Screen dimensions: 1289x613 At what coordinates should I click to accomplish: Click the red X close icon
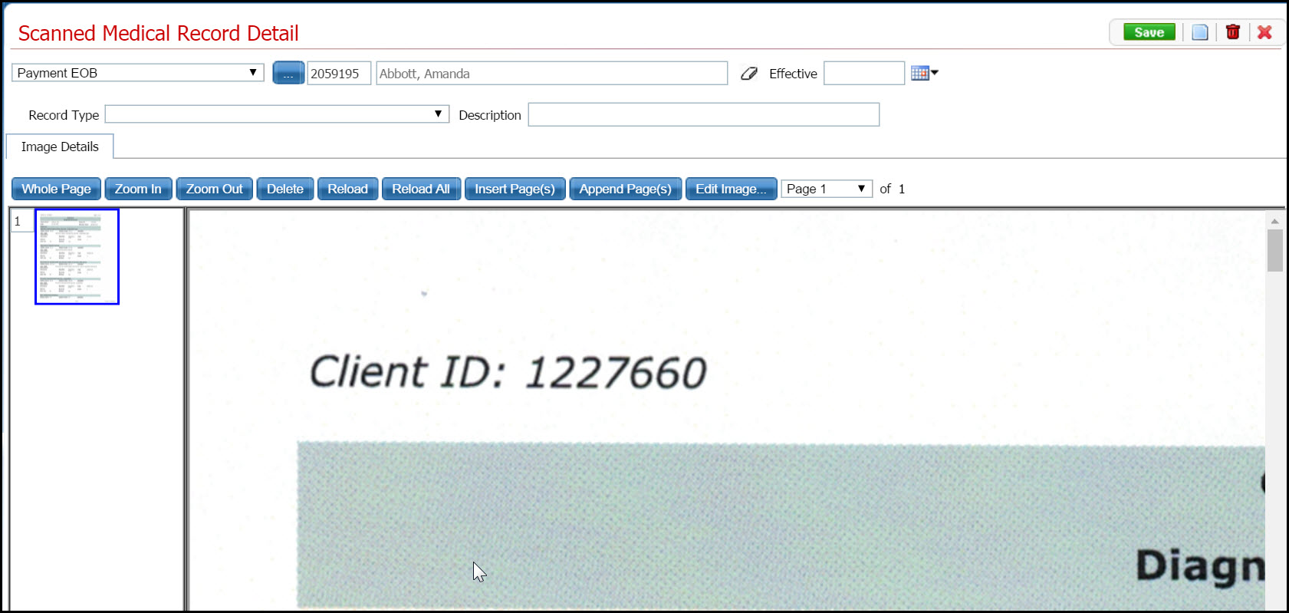pos(1264,32)
